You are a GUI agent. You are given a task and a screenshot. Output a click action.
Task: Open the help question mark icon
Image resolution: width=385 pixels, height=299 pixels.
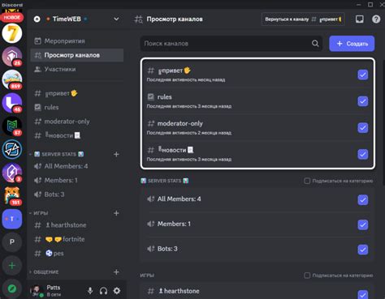pyautogui.click(x=376, y=19)
